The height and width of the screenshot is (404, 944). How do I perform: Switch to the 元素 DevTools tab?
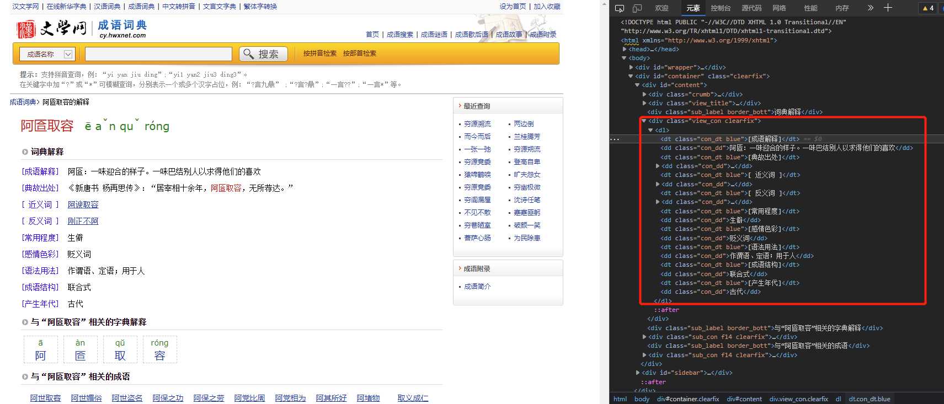pos(693,8)
